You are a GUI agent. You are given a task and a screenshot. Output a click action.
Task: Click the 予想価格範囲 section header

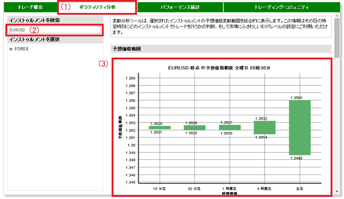pos(221,49)
